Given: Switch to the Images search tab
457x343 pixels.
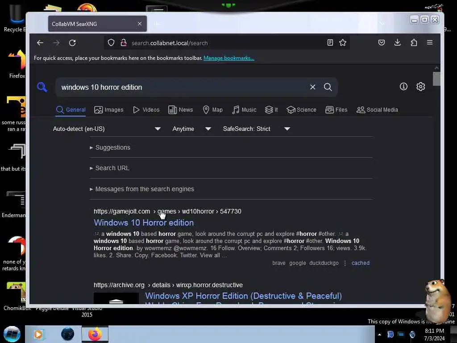Looking at the screenshot, I should coord(109,110).
